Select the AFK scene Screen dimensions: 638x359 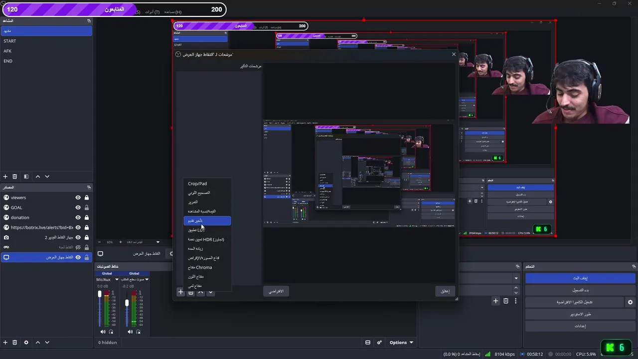(46, 51)
